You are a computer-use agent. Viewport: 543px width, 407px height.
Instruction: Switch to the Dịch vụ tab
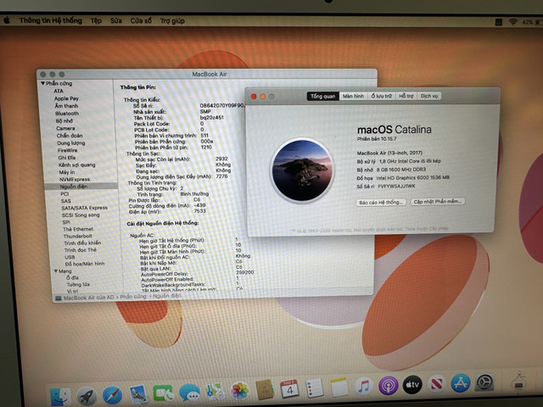click(429, 96)
